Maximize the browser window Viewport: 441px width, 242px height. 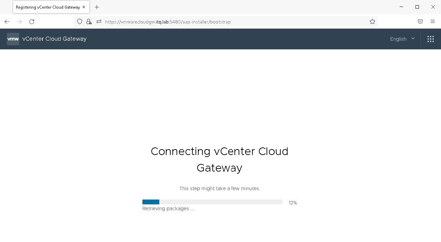pos(417,7)
